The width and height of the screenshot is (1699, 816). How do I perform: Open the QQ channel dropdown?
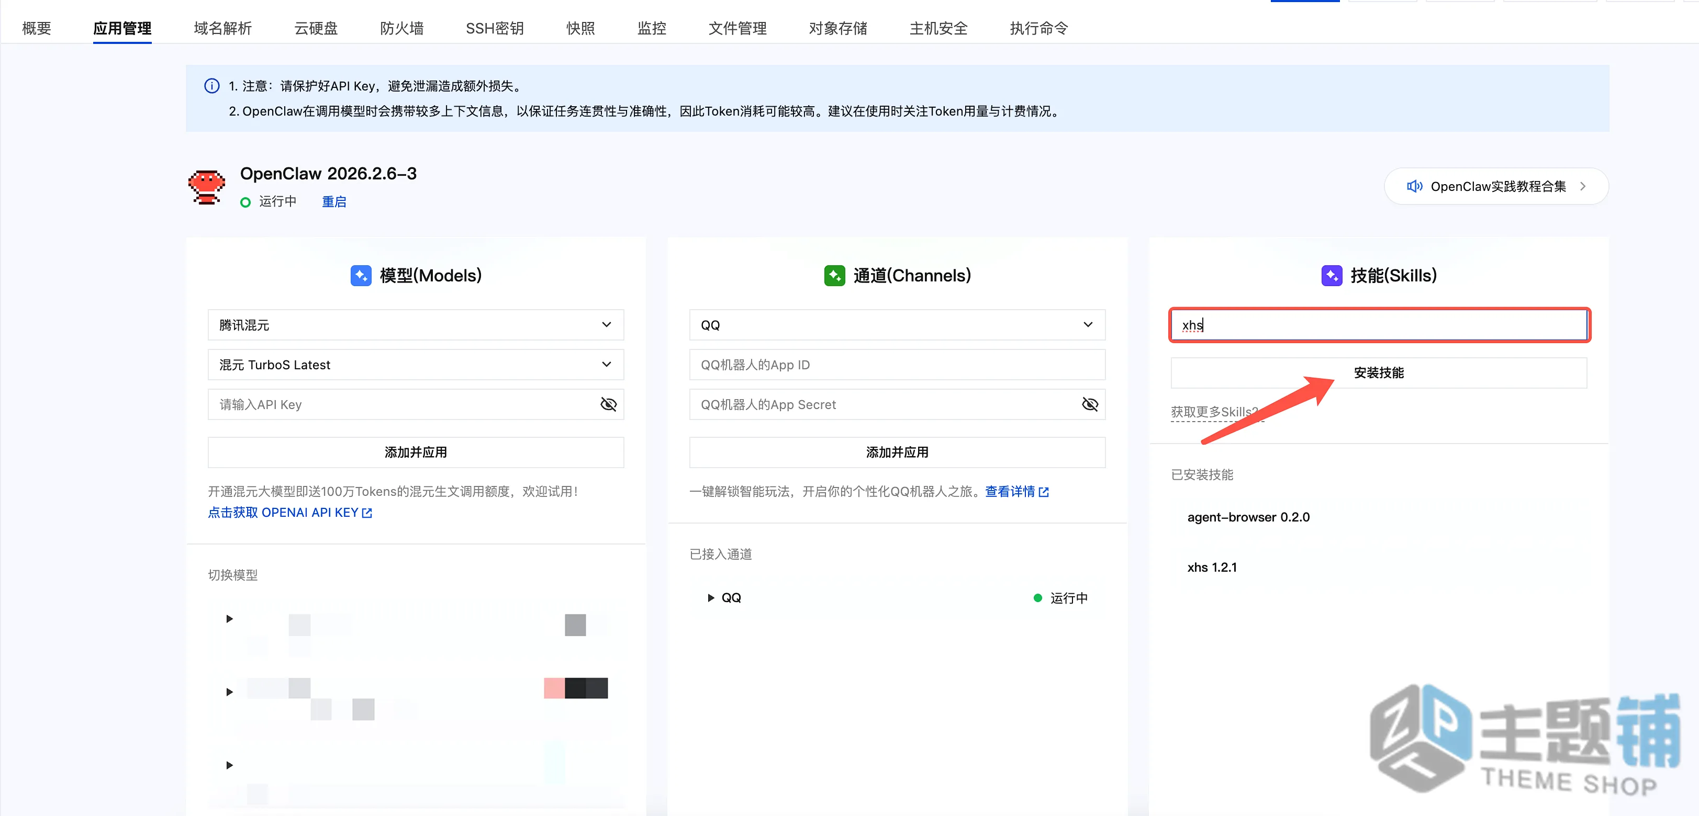897,325
